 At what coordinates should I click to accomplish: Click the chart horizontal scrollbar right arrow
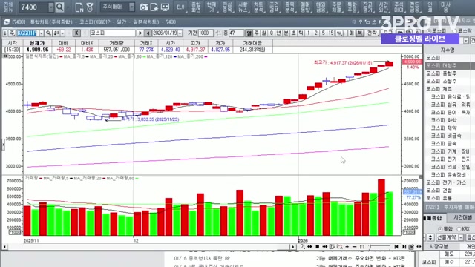point(293,247)
